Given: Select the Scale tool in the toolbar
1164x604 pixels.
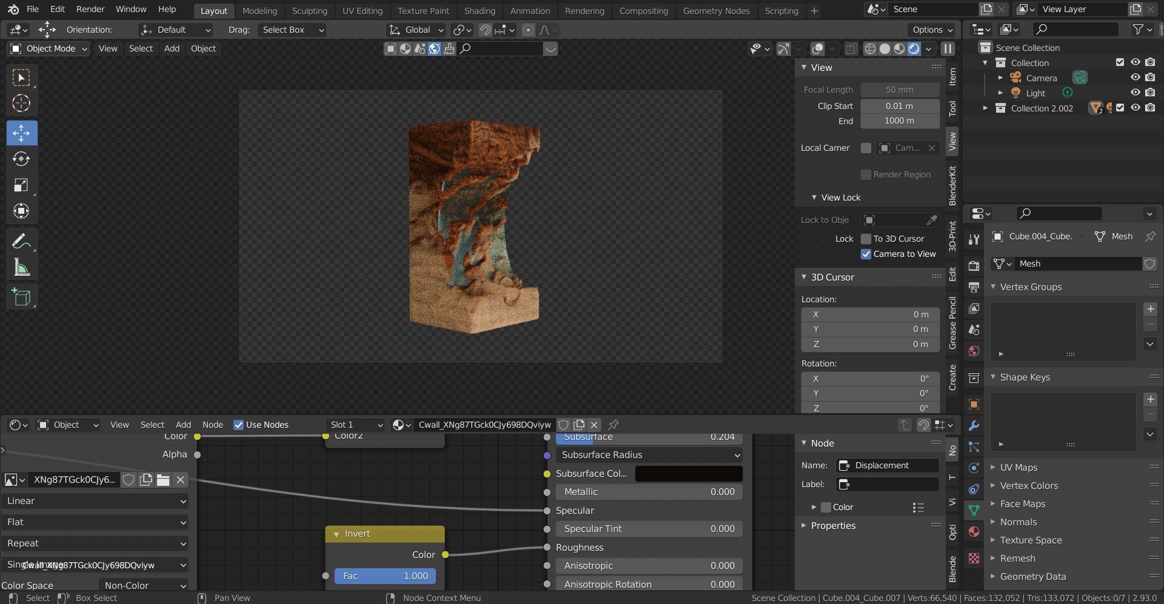Looking at the screenshot, I should click(x=21, y=185).
